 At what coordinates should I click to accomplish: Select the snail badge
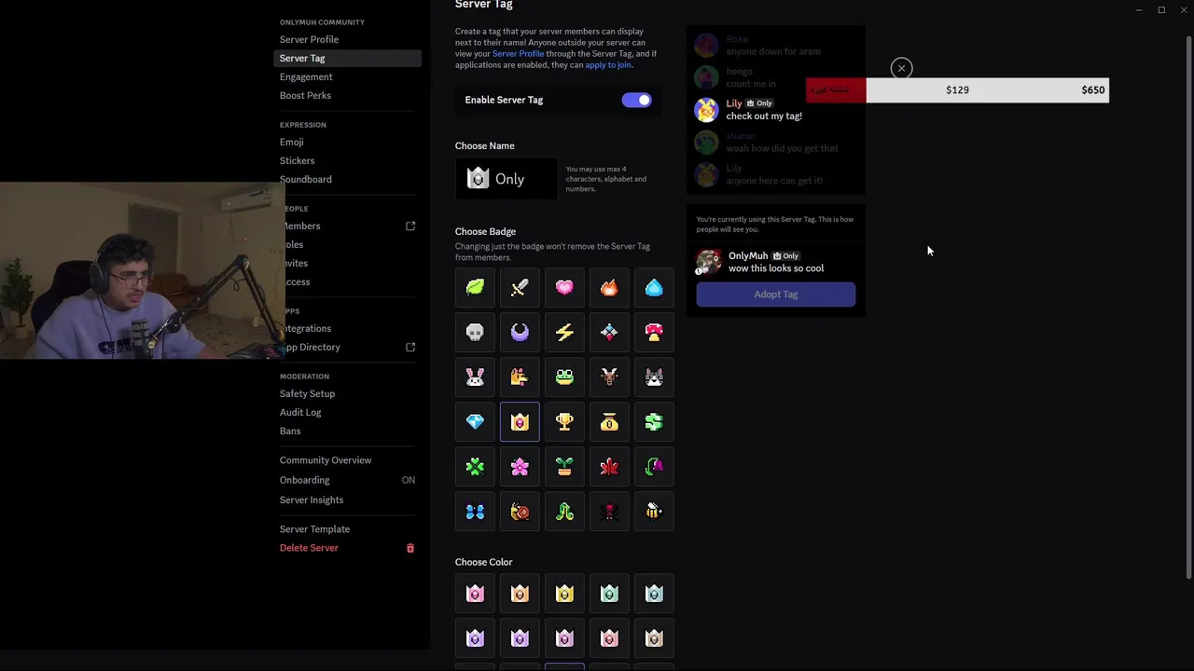pos(520,511)
